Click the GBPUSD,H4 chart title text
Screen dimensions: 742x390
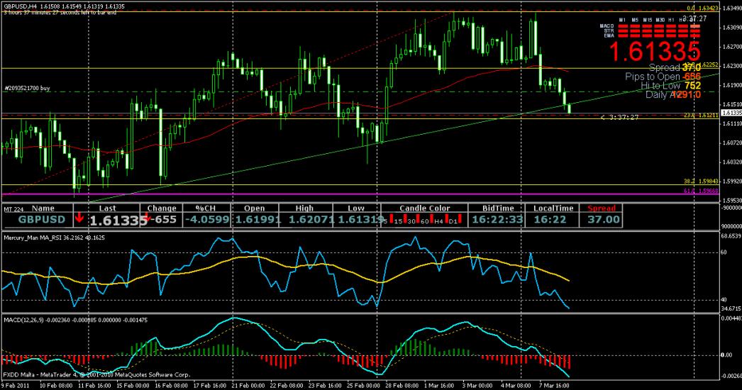point(19,4)
